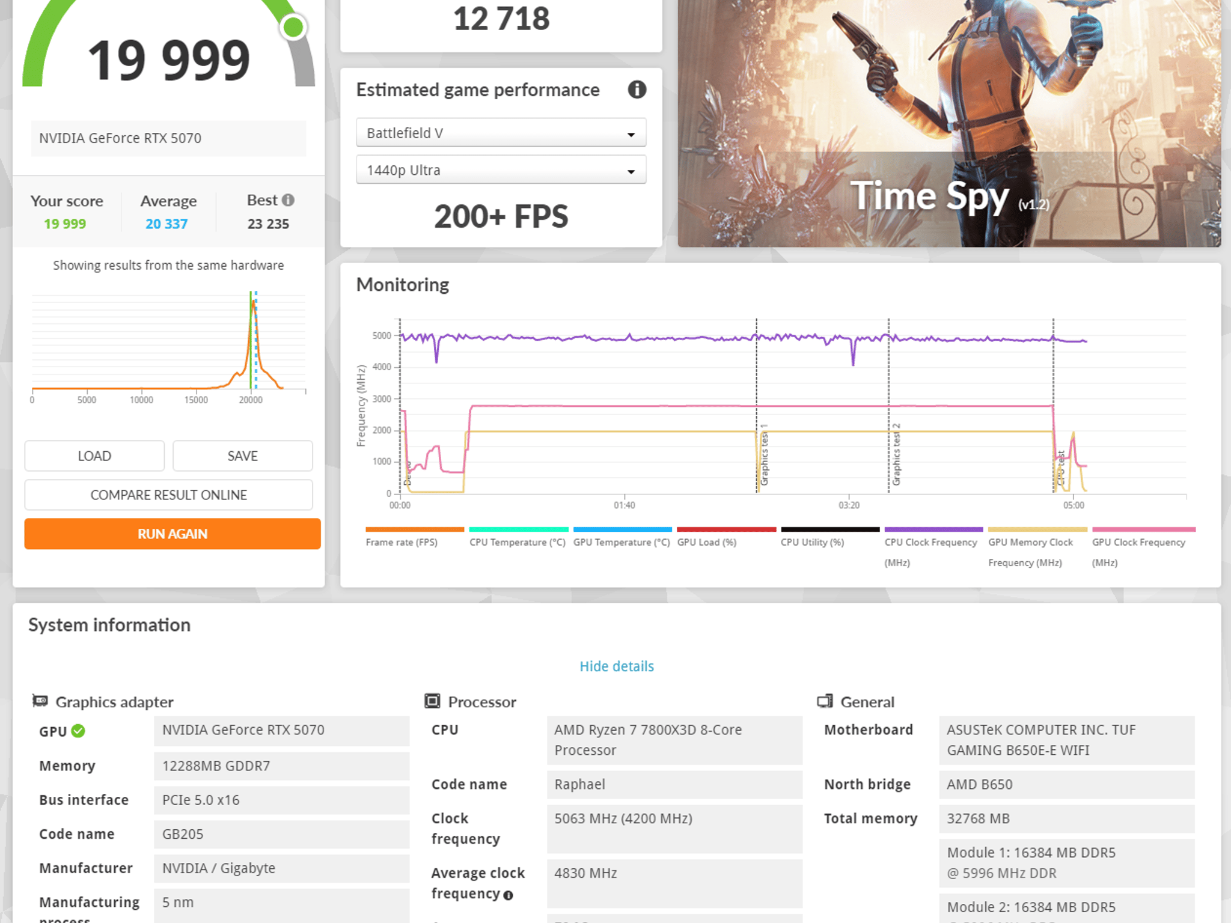This screenshot has width=1231, height=923.
Task: Click the Hide details link
Action: (617, 666)
